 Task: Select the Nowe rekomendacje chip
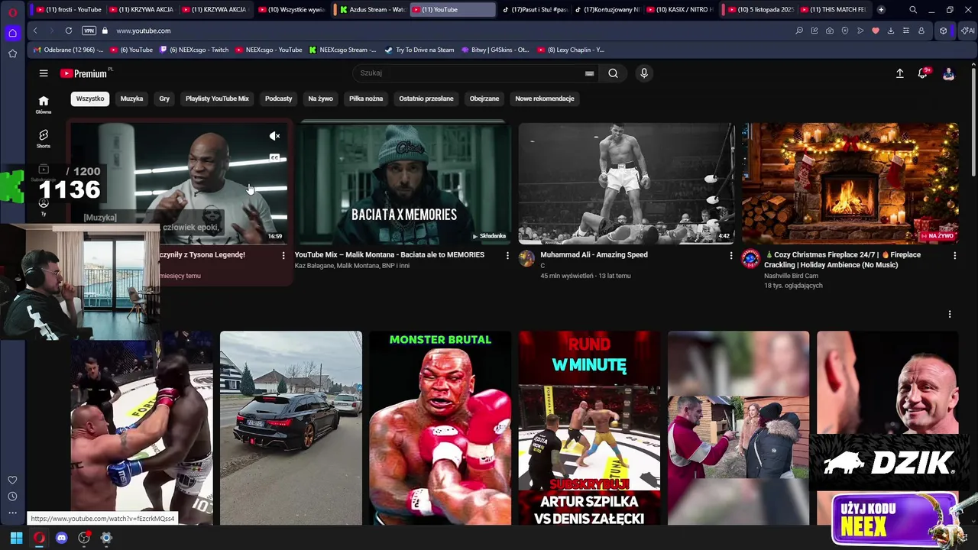[x=544, y=99]
